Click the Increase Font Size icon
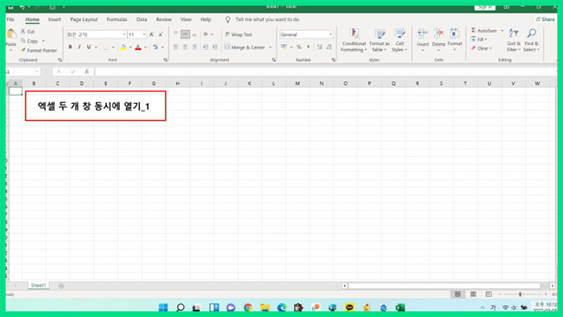 click(151, 35)
